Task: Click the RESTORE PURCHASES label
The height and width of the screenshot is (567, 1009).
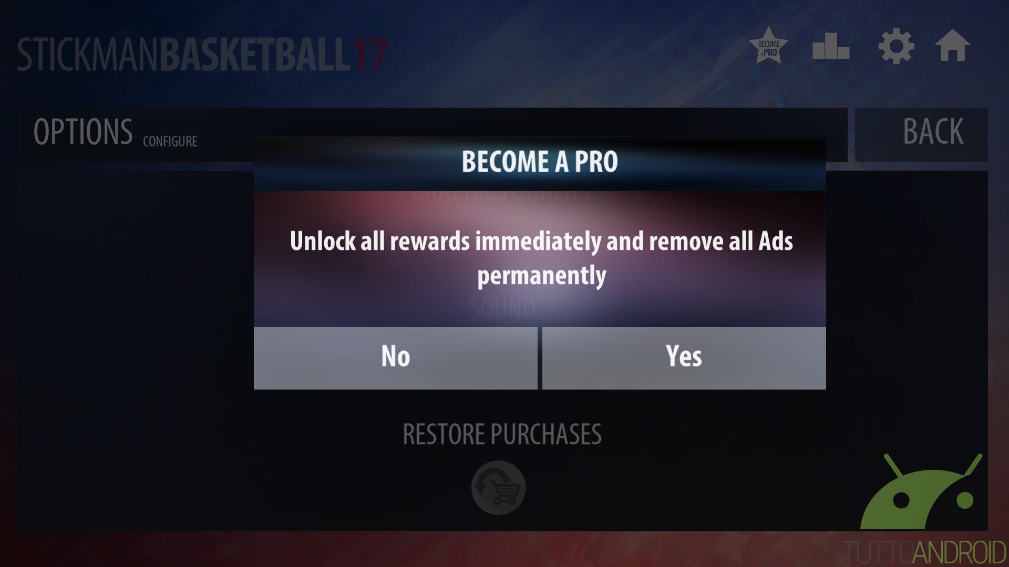Action: [502, 435]
